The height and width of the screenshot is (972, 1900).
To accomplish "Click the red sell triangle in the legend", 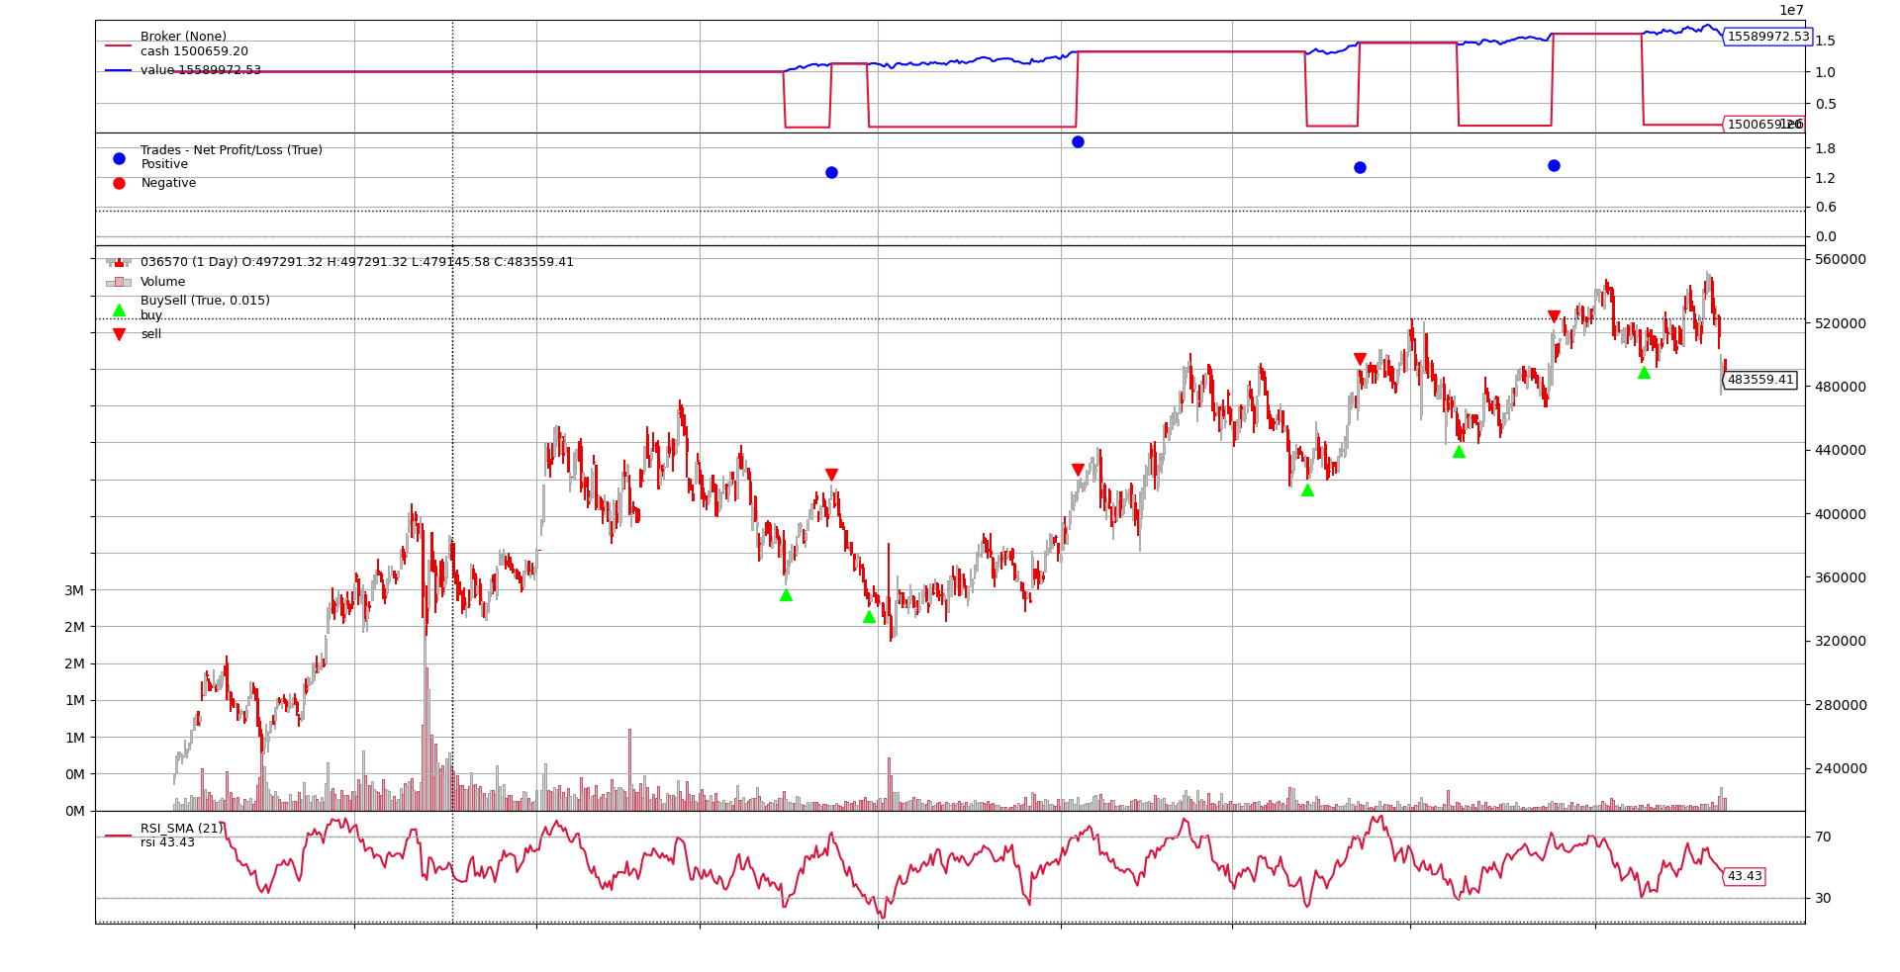I will [119, 334].
